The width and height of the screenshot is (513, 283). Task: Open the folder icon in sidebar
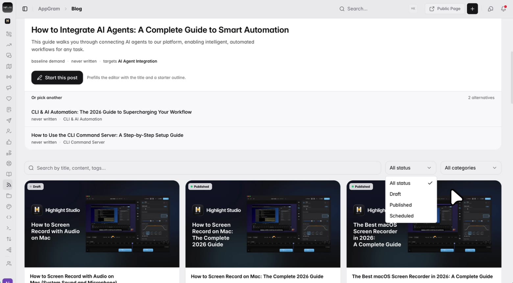pyautogui.click(x=9, y=196)
